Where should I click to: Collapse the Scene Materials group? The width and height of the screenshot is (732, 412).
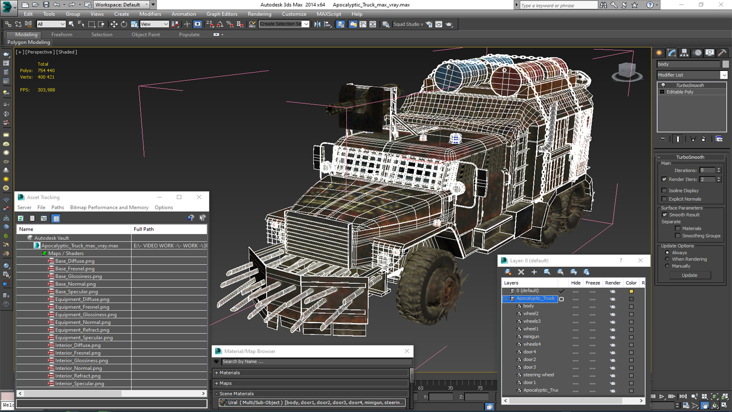coord(217,394)
